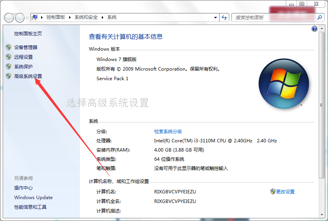The width and height of the screenshot is (328, 221).
Task: Click the shield icon beside 远程设置
Action: [x=8, y=57]
